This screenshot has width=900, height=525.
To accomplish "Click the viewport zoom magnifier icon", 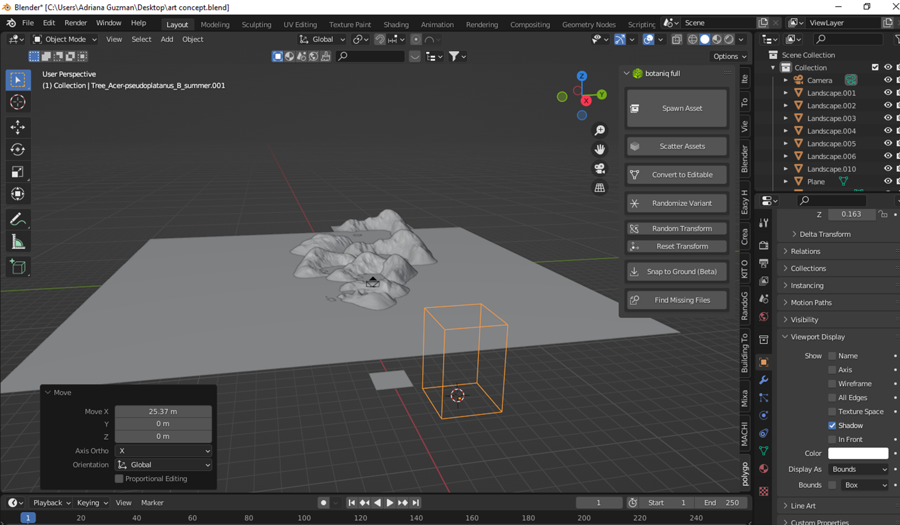I will pos(600,130).
